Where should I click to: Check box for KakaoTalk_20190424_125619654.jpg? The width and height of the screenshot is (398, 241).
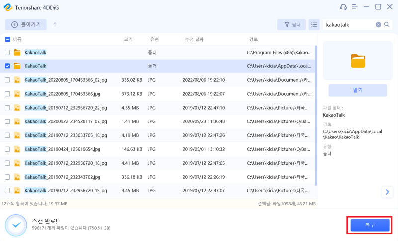click(7, 149)
